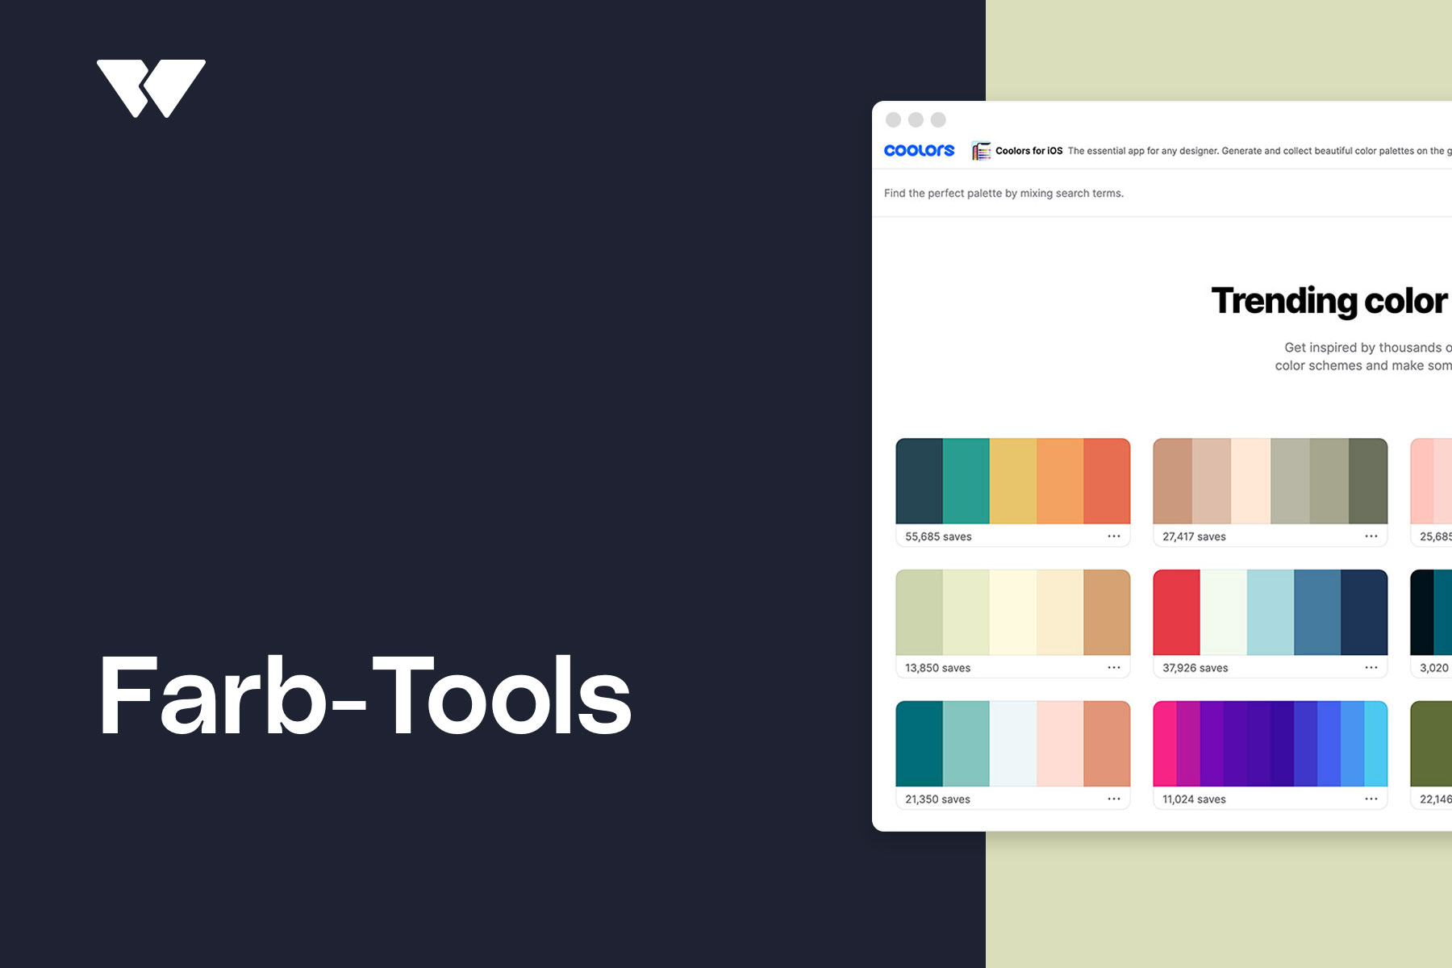
Task: Click the 11,024 saves label
Action: (1194, 799)
